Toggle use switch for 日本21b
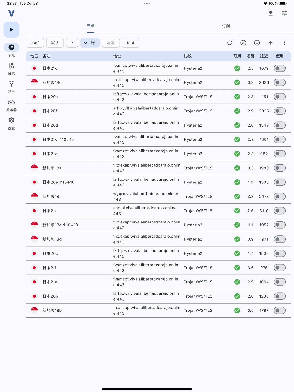This screenshot has width=294, height=392. [280, 268]
